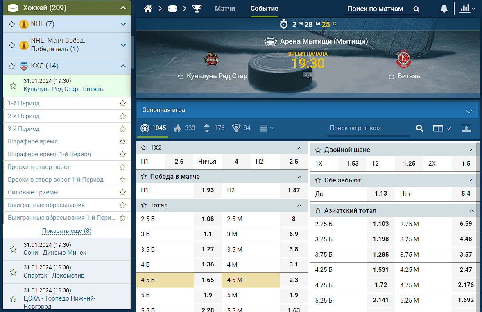
Task: Favorite КХЛ league star
Action: [x=12, y=66]
